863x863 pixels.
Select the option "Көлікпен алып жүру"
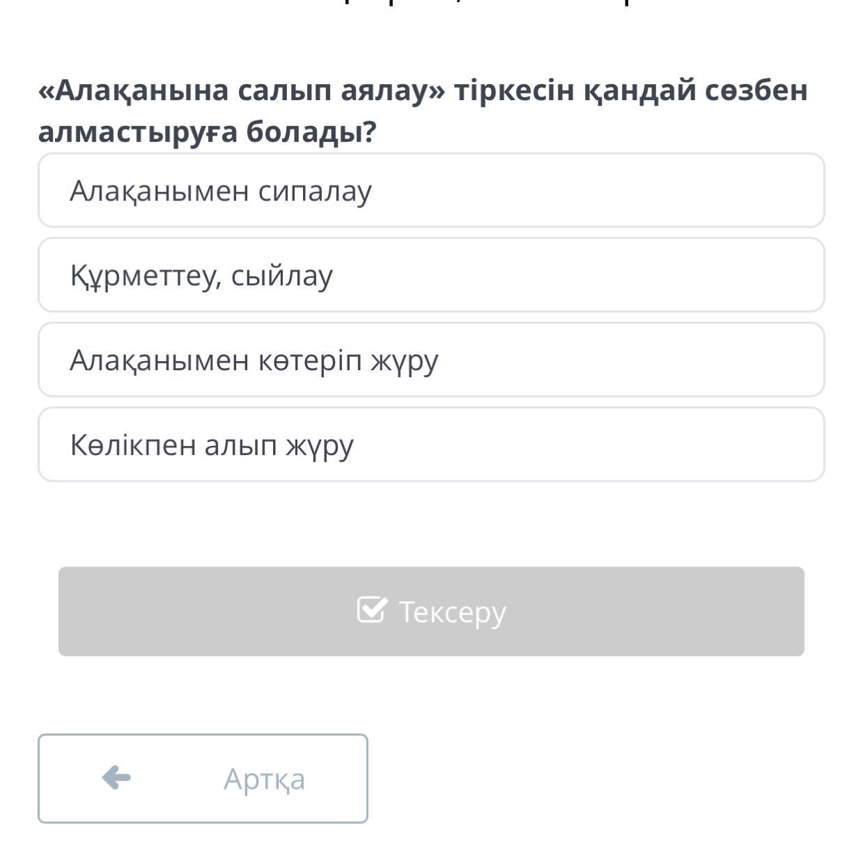click(430, 445)
